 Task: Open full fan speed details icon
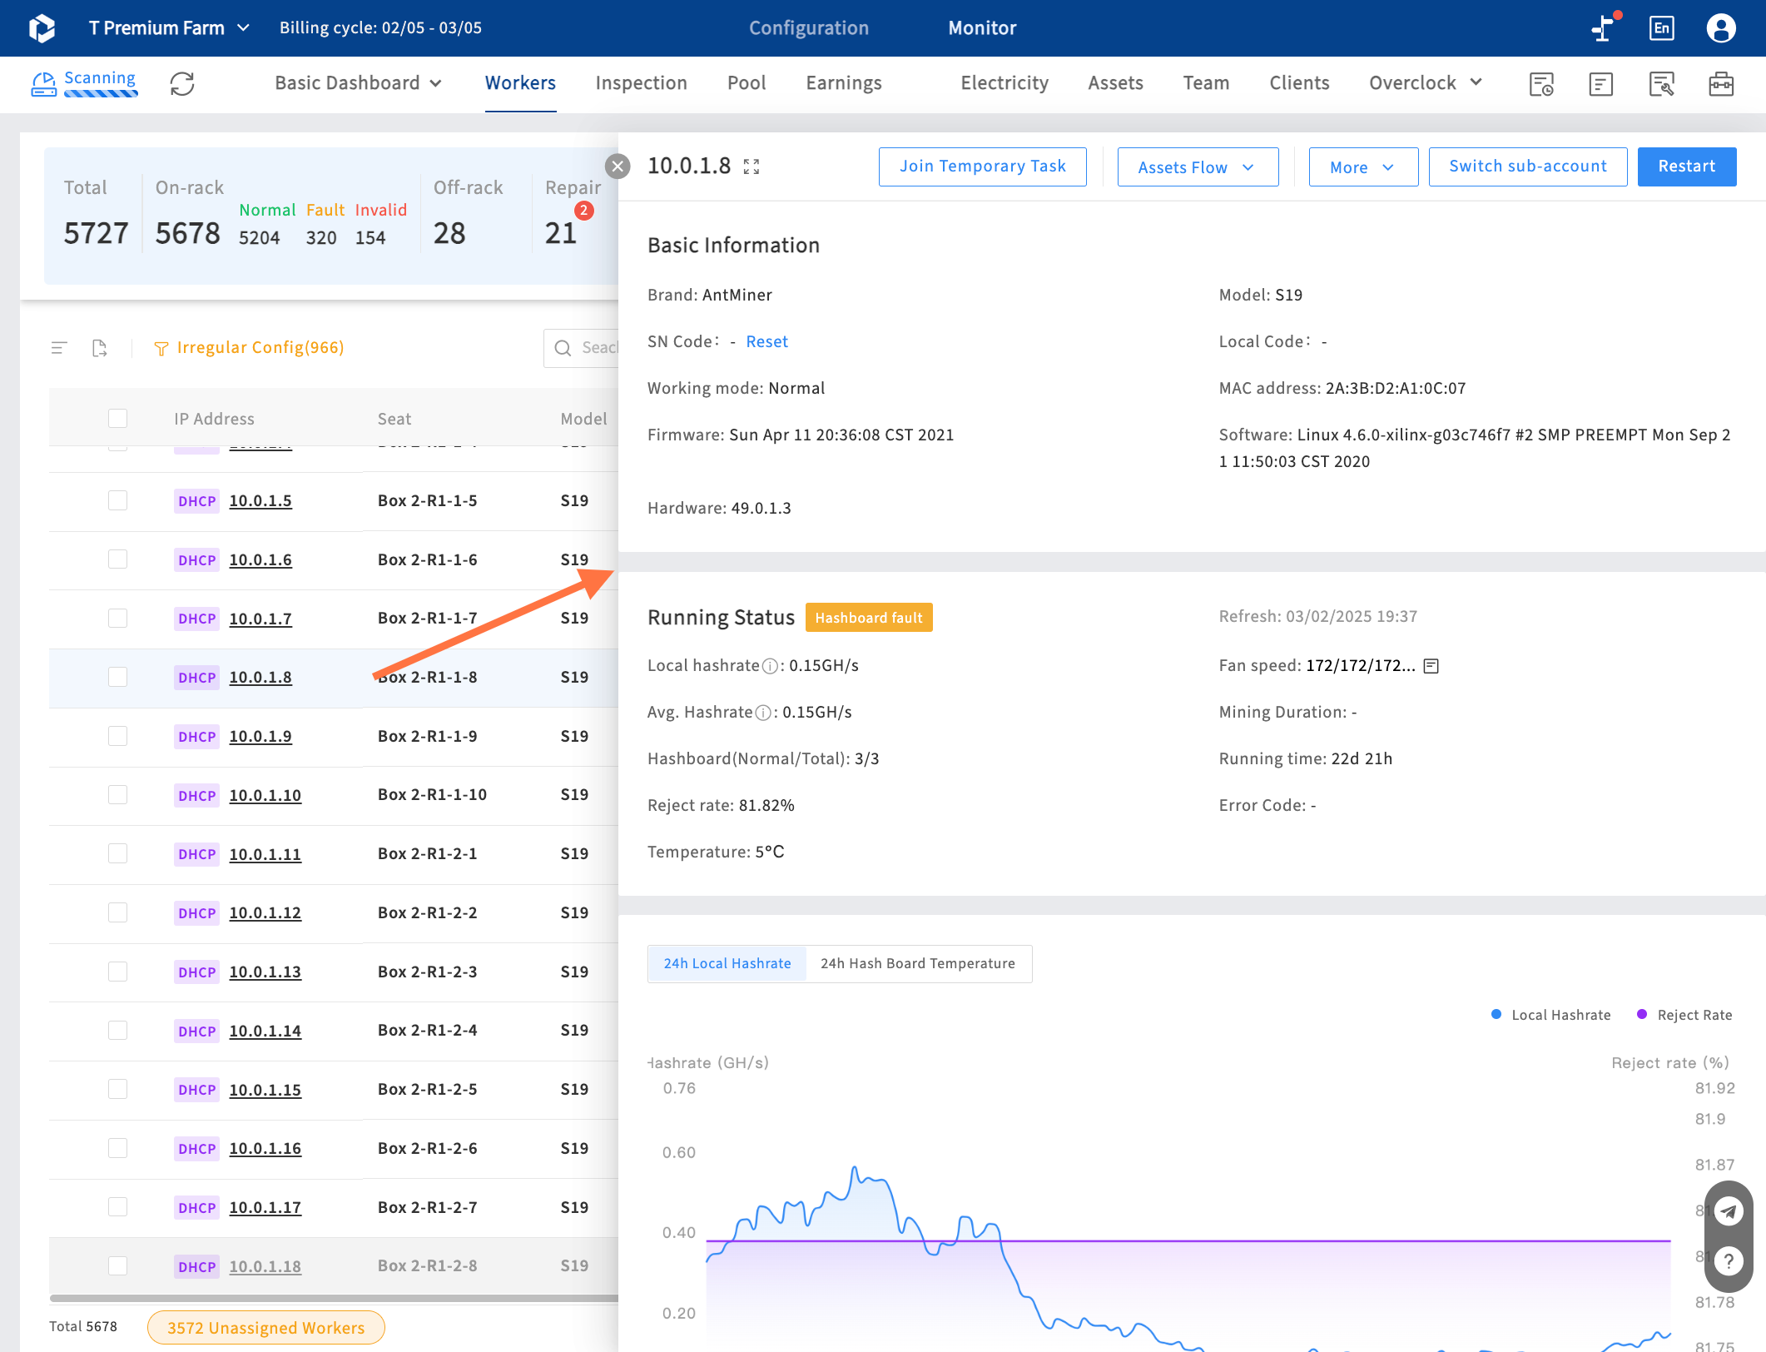click(x=1431, y=666)
